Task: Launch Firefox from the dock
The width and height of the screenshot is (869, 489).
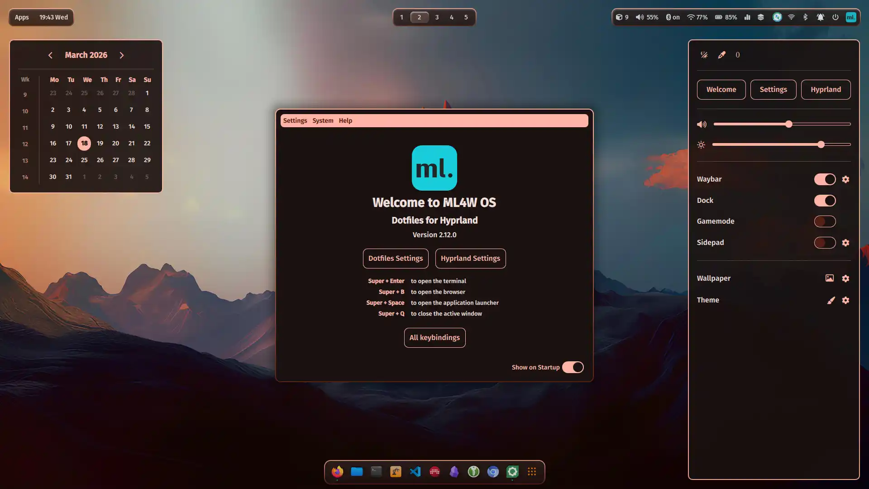Action: [337, 471]
